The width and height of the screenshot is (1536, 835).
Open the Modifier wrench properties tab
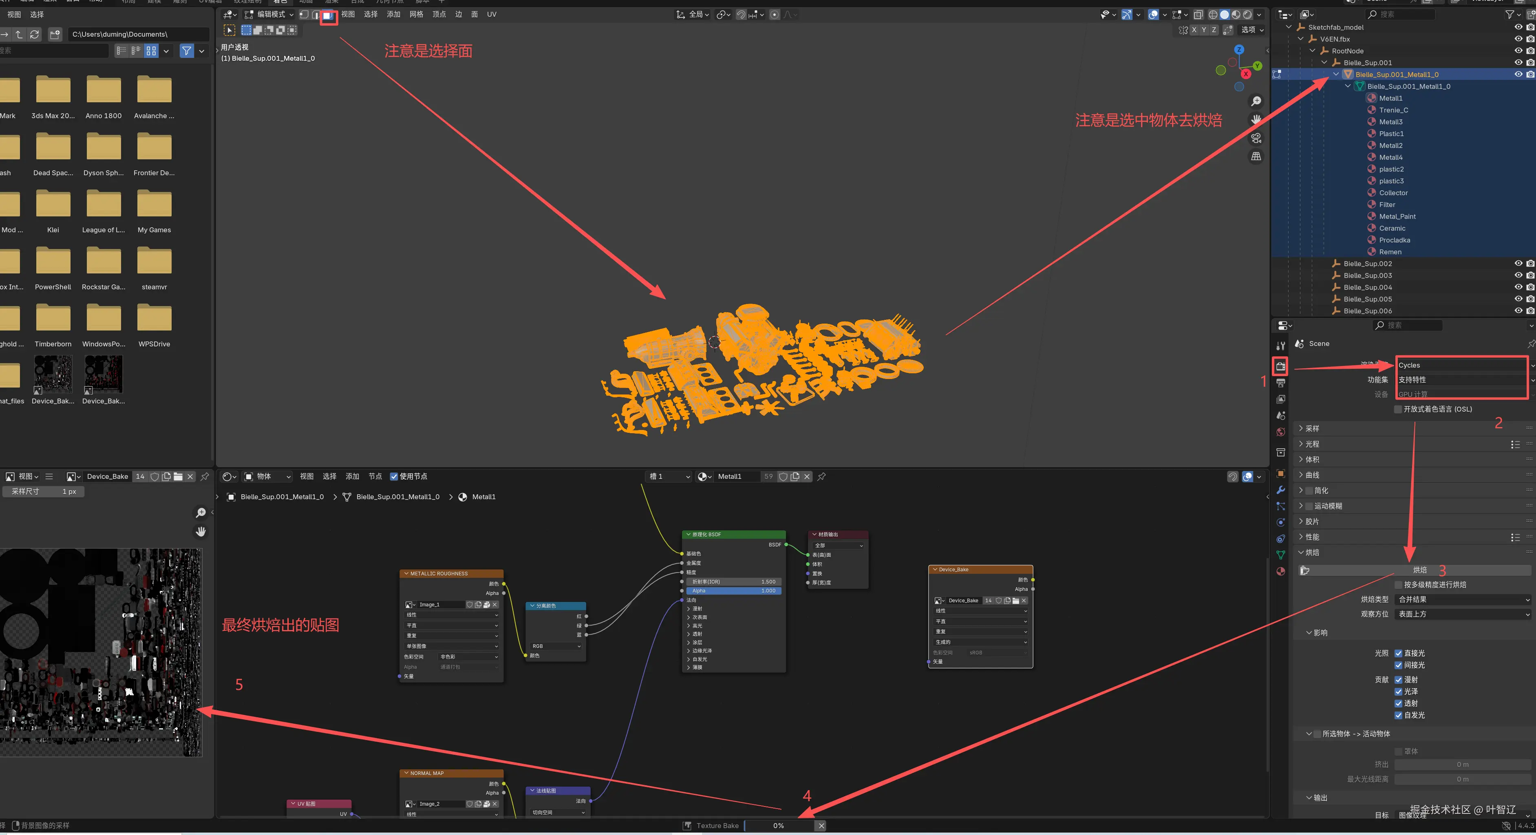coord(1280,490)
